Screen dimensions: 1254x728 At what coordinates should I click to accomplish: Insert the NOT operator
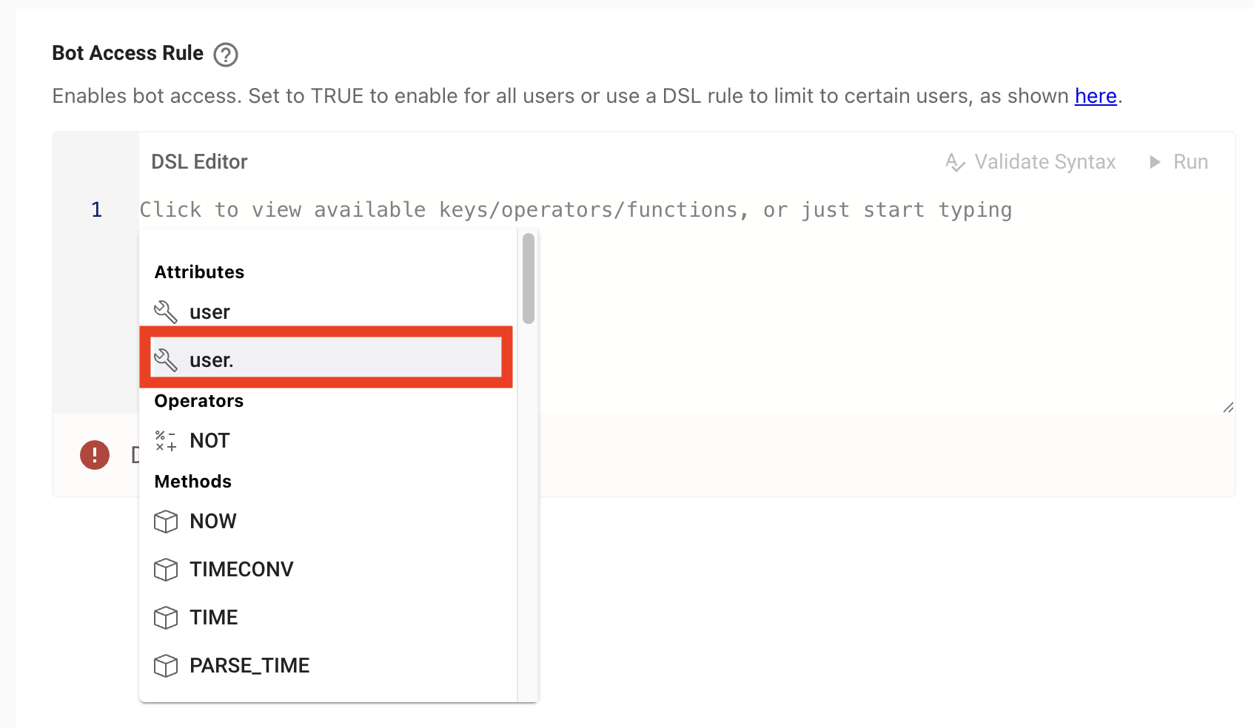pyautogui.click(x=210, y=441)
